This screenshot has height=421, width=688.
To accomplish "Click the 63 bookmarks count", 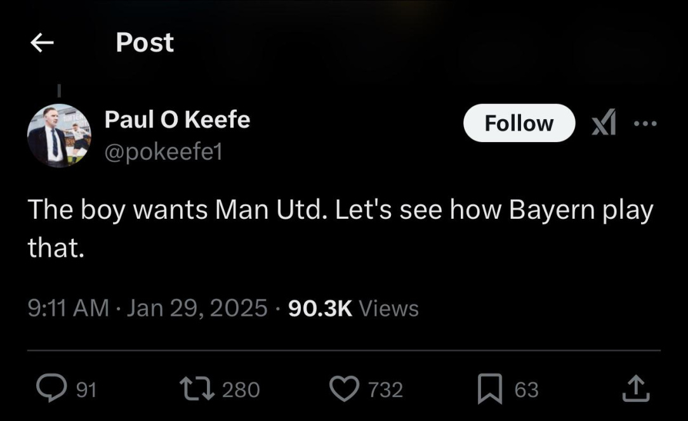I will 526,389.
